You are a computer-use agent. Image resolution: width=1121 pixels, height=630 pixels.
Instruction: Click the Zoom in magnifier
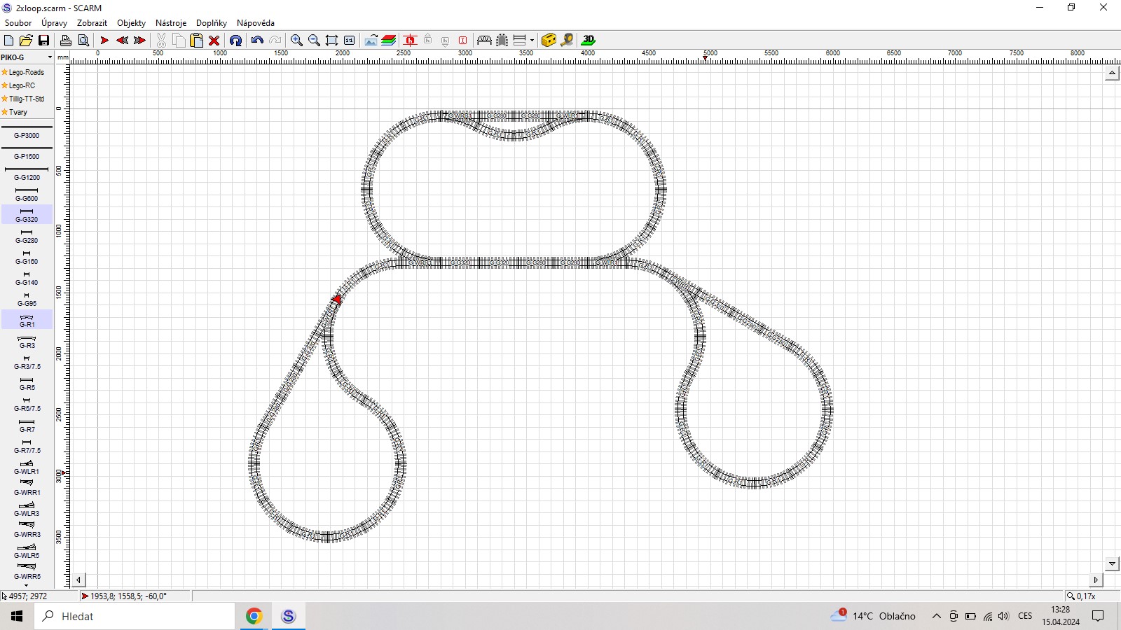coord(296,41)
